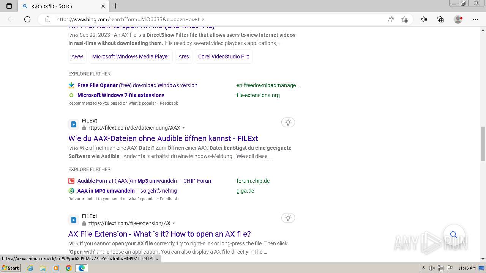This screenshot has width=486, height=273.
Task: Click the giga.de green G favicon
Action: coord(71,191)
